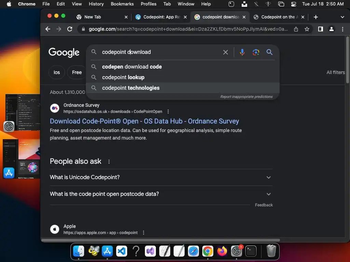Image resolution: width=350 pixels, height=262 pixels.
Task: Click the Chrome back arrow
Action: coord(48,29)
